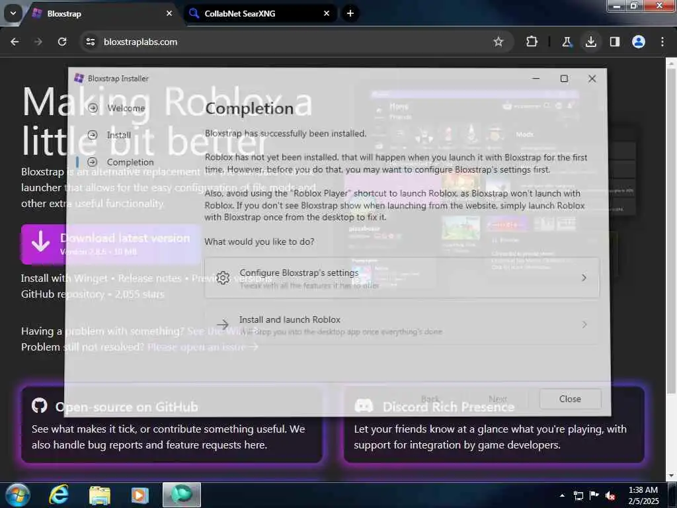Open Windows Explorer from the taskbar
677x508 pixels.
click(x=100, y=495)
